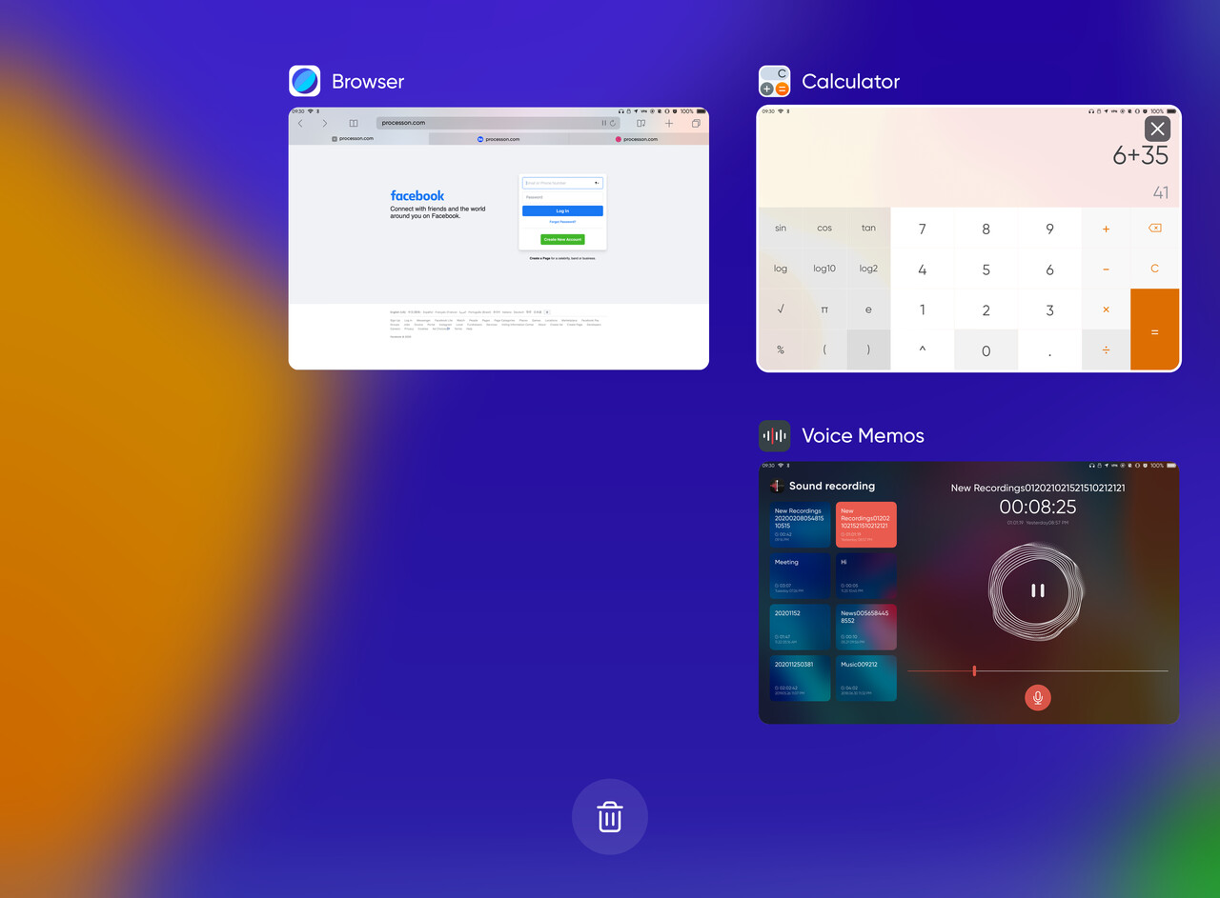Viewport: 1220px width, 898px height.
Task: Switch to the middle processon.com tab
Action: click(498, 139)
